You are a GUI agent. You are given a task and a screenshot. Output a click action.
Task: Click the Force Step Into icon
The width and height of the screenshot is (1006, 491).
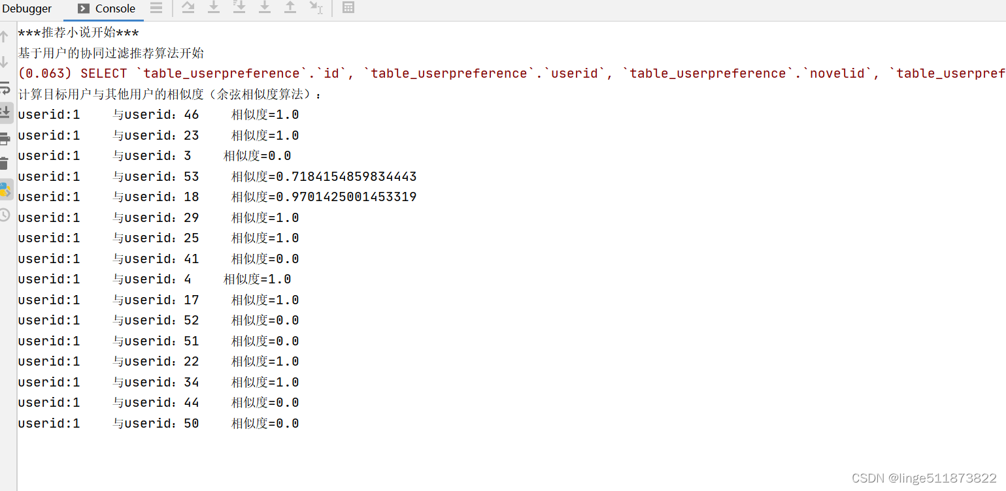265,8
